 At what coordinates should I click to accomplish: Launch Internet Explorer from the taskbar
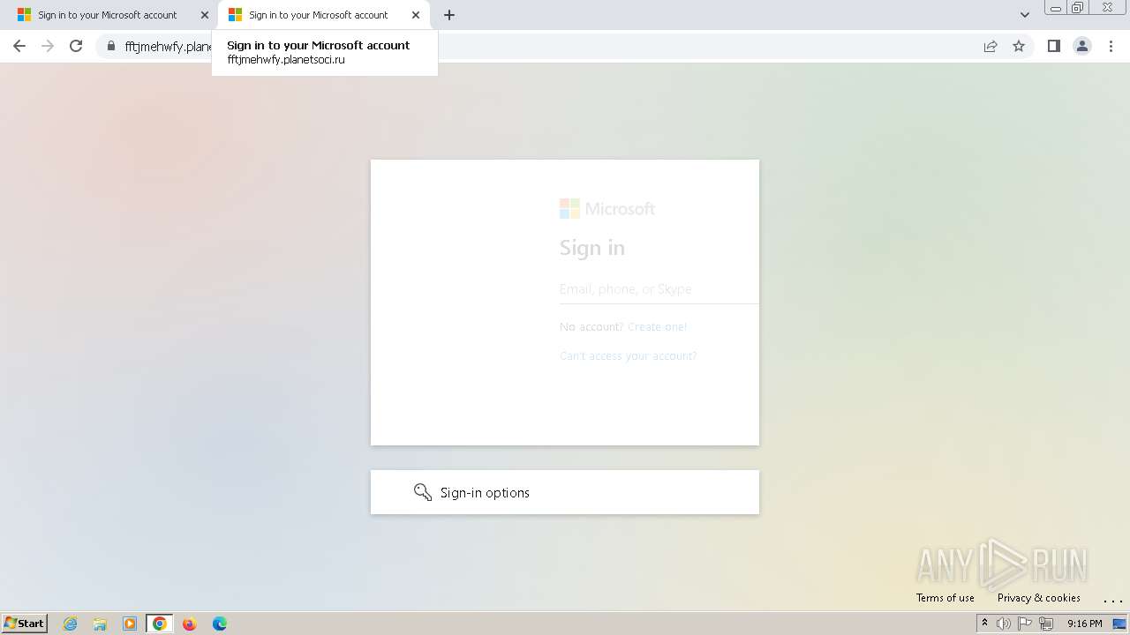[x=71, y=624]
